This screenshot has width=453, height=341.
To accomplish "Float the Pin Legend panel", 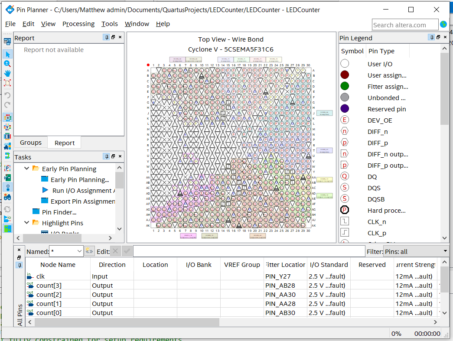I will pyautogui.click(x=438, y=37).
